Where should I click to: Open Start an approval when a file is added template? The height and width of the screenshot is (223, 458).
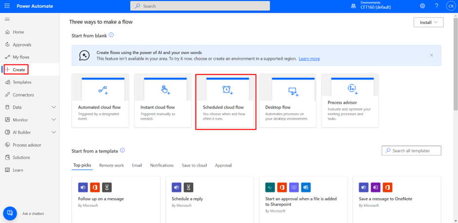(x=303, y=200)
